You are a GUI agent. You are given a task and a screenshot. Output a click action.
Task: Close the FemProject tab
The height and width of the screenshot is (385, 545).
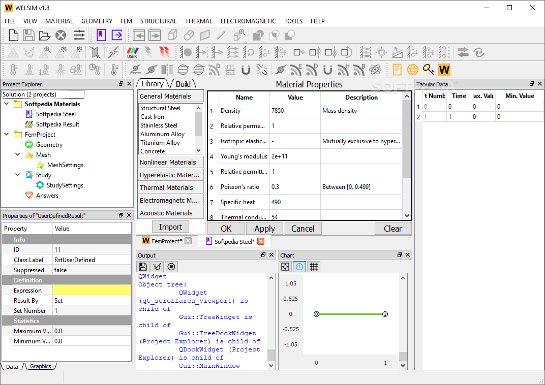click(188, 241)
